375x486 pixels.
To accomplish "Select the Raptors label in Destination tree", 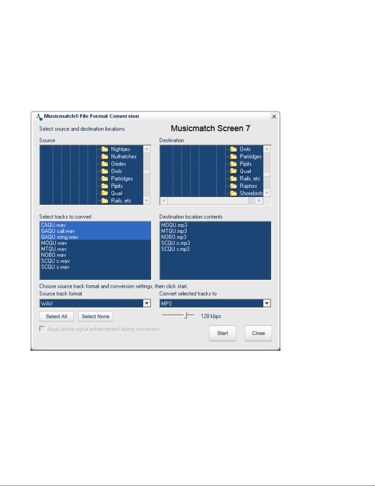I will tap(248, 186).
